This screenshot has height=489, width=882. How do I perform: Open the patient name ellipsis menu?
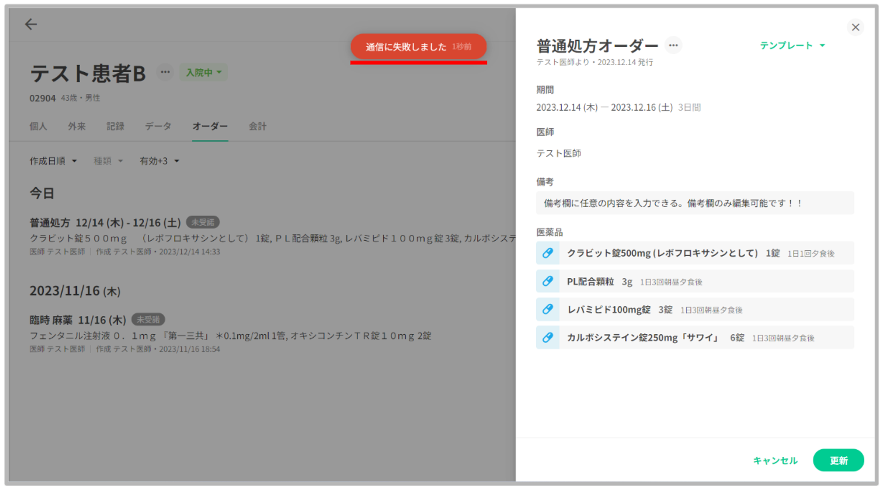(165, 72)
